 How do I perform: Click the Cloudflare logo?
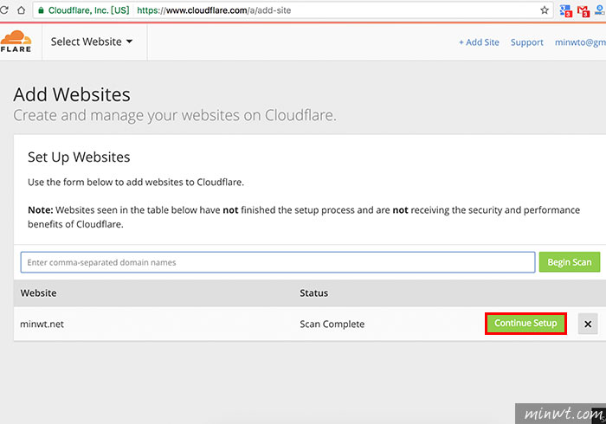point(16,42)
